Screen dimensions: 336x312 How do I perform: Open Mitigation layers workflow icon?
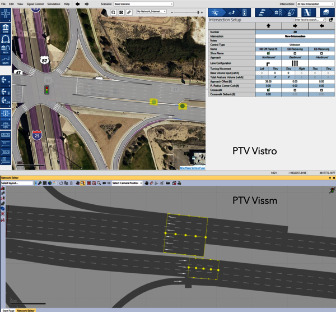tap(327, 12)
